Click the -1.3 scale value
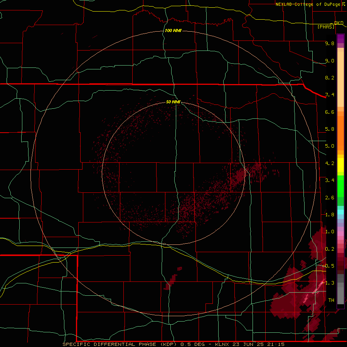The image size is (347, 347). 328,283
